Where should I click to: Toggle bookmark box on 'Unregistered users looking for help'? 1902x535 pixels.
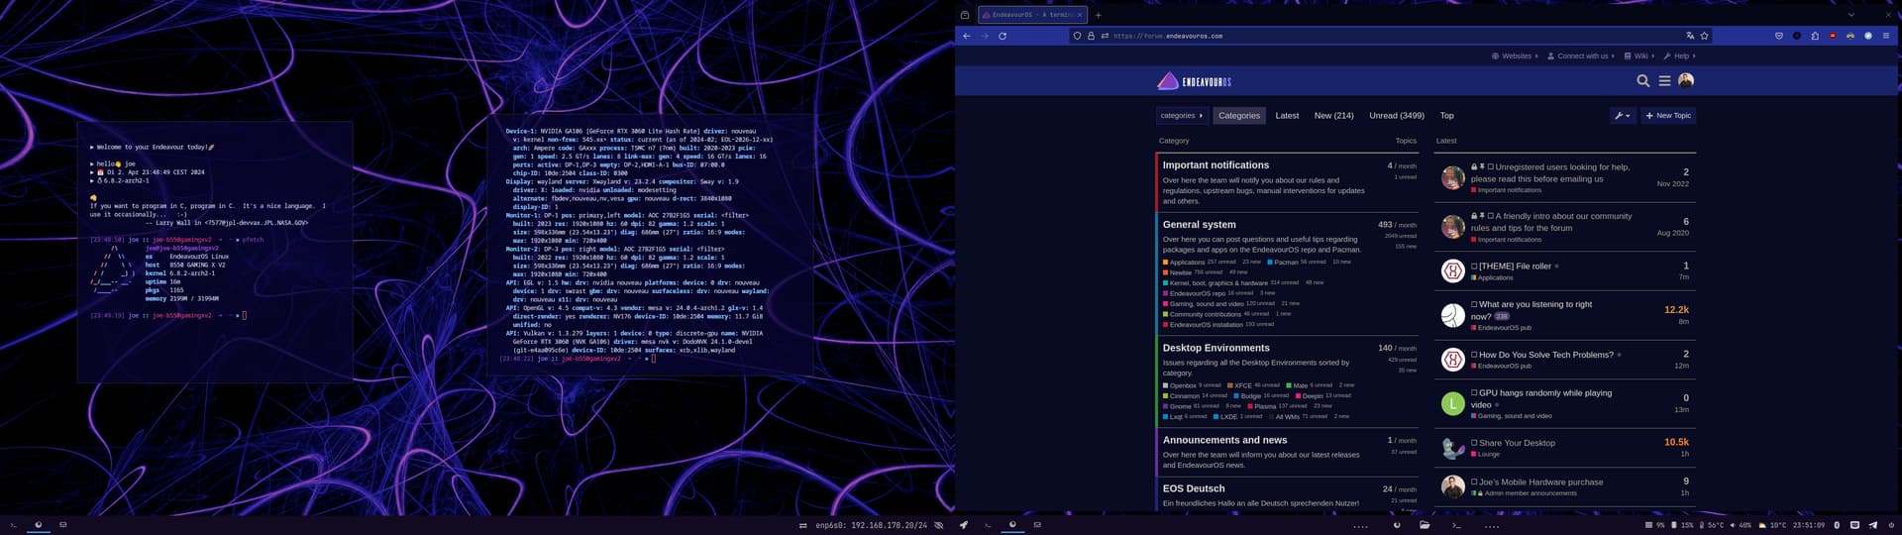point(1490,167)
